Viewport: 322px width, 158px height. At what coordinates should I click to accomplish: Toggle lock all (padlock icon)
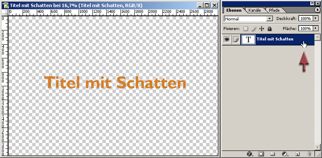tap(270, 28)
